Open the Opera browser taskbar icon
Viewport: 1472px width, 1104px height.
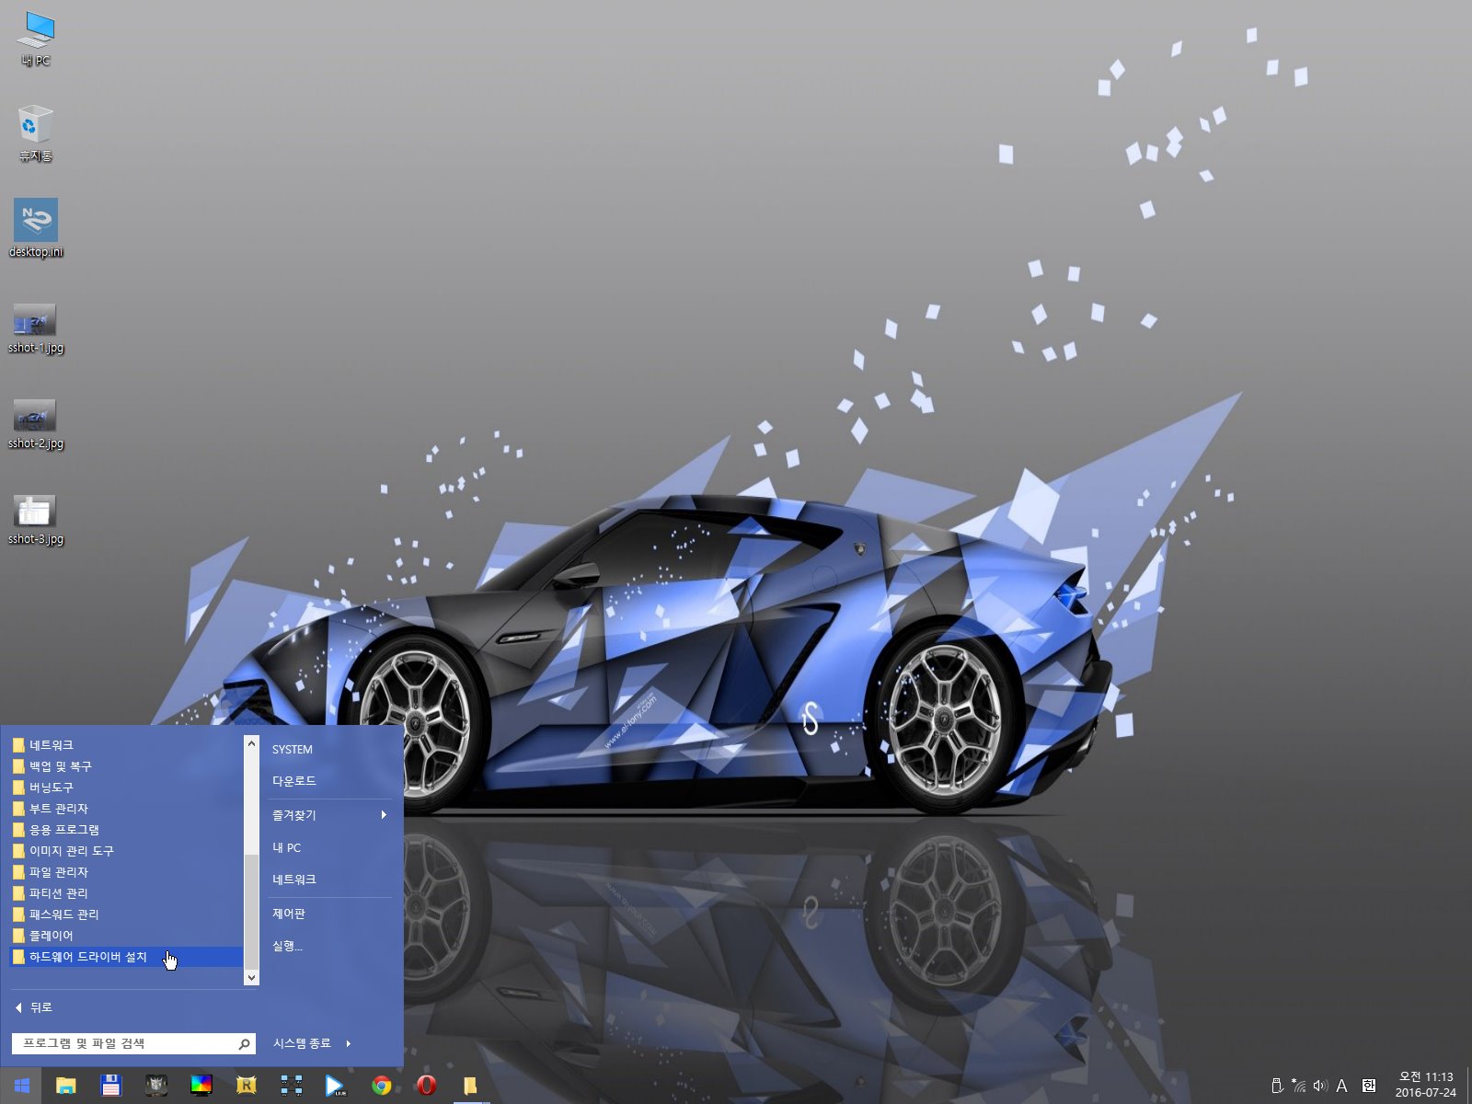(426, 1086)
